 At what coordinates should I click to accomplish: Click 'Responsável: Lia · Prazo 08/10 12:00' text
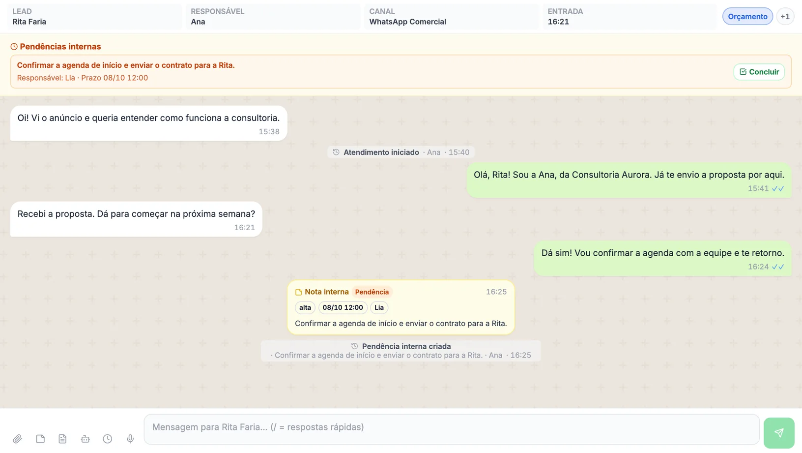83,78
